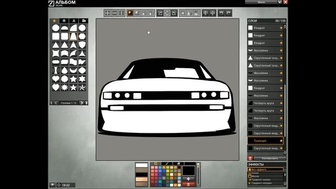Viewport: 336px width, 189px height.
Task: Choose the Без эффекта effect
Action: click(266, 170)
